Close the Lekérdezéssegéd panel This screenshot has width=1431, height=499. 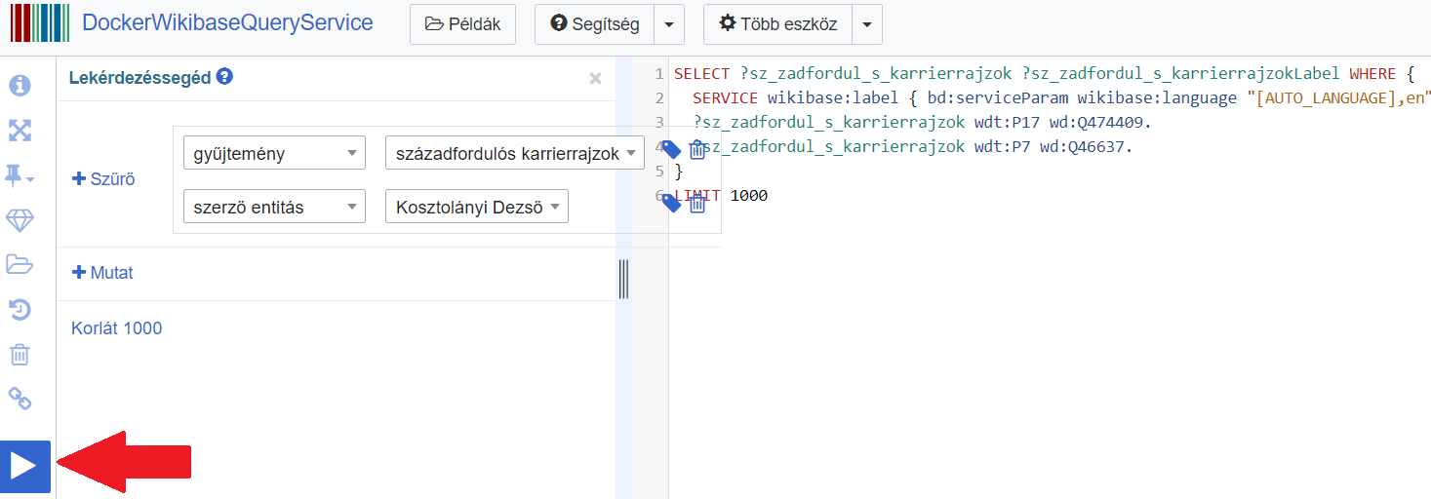tap(595, 79)
